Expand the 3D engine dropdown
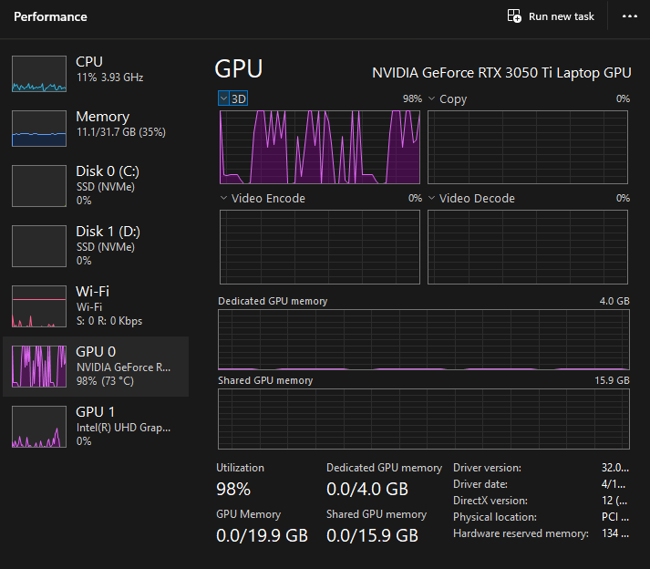The width and height of the screenshot is (650, 569). [x=225, y=98]
